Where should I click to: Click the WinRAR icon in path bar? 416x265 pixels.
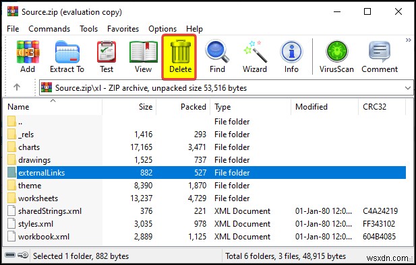tap(47, 87)
